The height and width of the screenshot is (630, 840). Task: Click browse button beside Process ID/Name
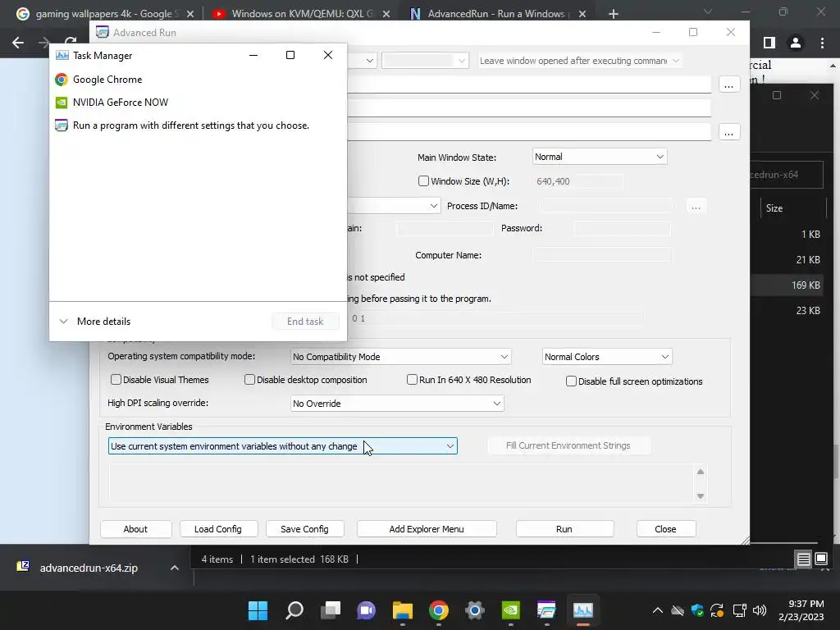coord(696,207)
